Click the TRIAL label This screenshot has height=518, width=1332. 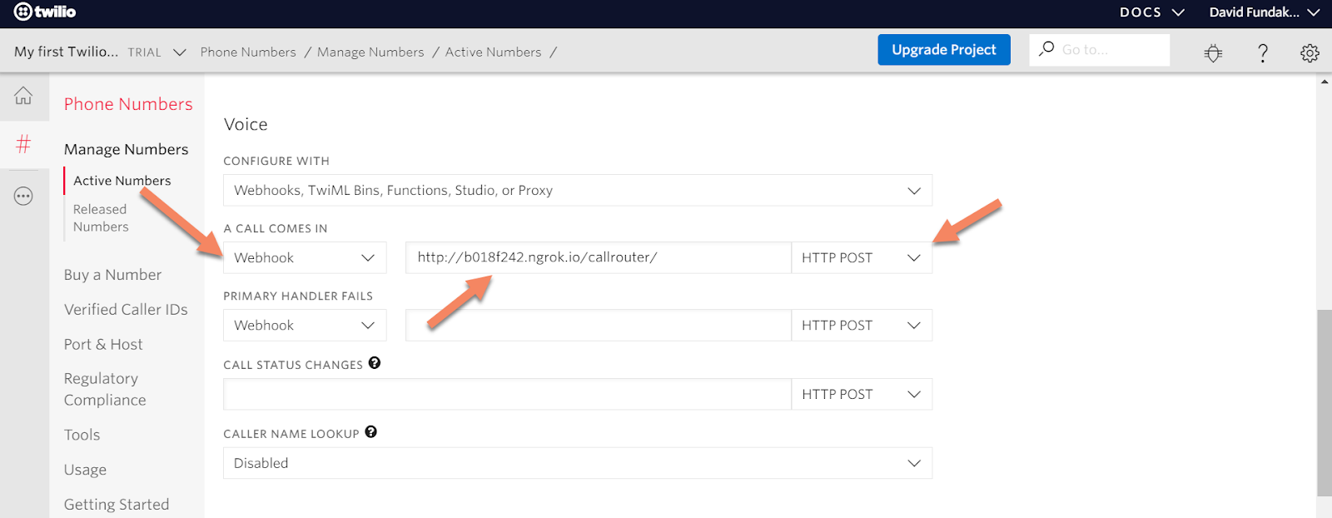click(x=145, y=52)
